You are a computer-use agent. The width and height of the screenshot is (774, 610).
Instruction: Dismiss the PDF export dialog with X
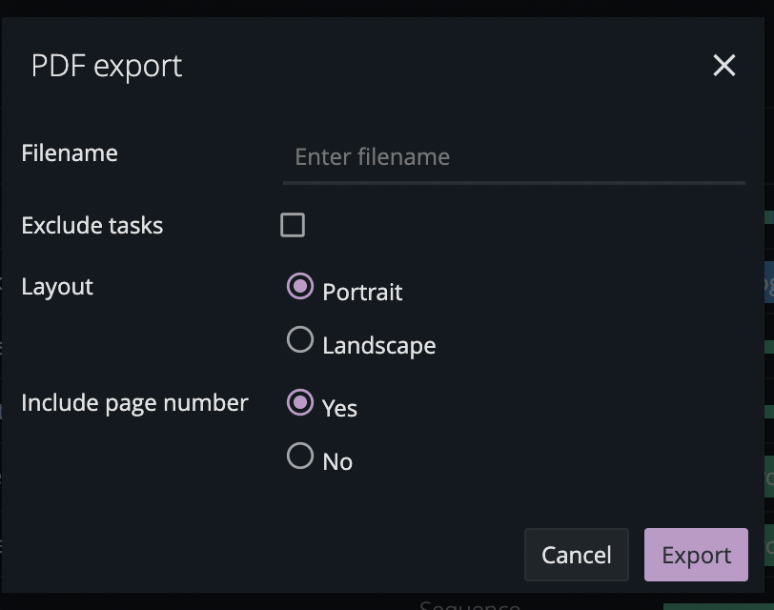point(723,65)
